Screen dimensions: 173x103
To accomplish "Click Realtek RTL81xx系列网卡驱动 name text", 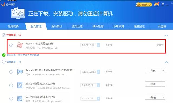I will pyautogui.click(x=50, y=70).
